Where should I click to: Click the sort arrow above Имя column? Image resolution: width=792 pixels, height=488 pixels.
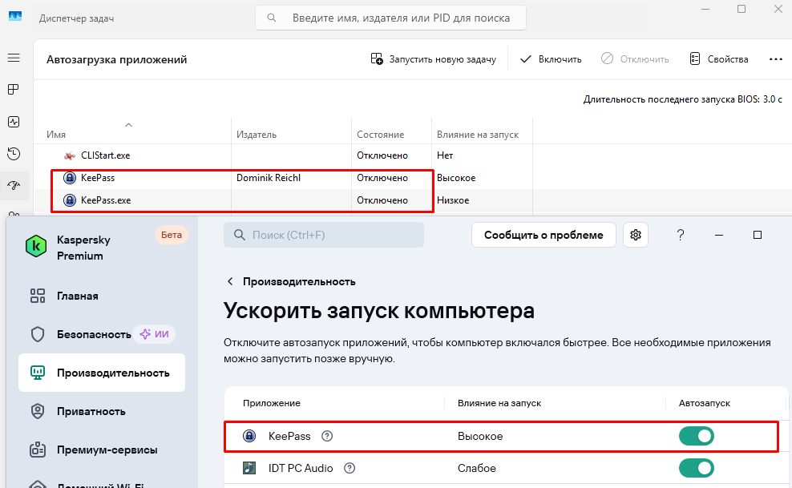click(x=128, y=125)
